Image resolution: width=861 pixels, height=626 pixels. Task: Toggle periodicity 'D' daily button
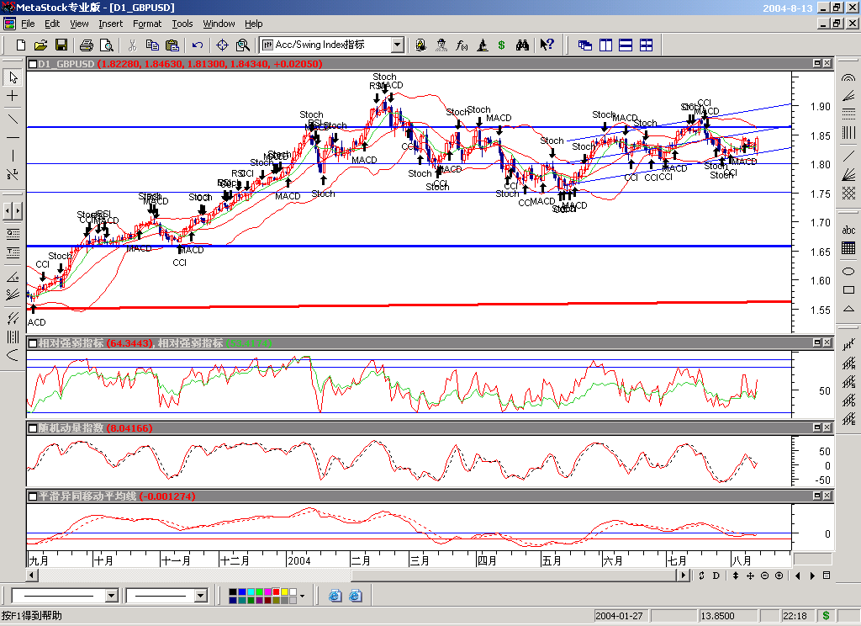pos(716,576)
